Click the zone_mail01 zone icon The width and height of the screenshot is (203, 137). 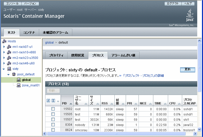coord(19,85)
